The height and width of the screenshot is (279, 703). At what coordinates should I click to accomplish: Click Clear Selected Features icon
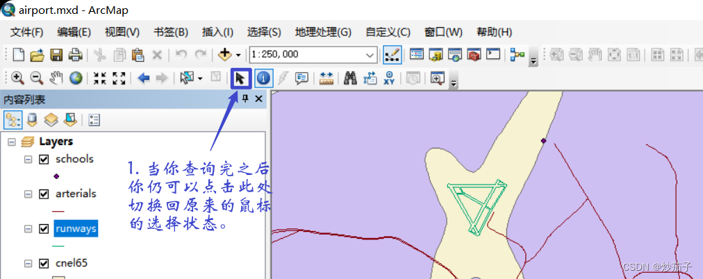tap(215, 78)
